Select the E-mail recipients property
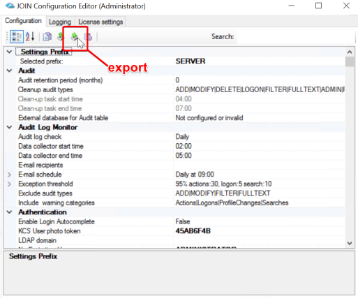358x301 pixels. click(x=40, y=165)
